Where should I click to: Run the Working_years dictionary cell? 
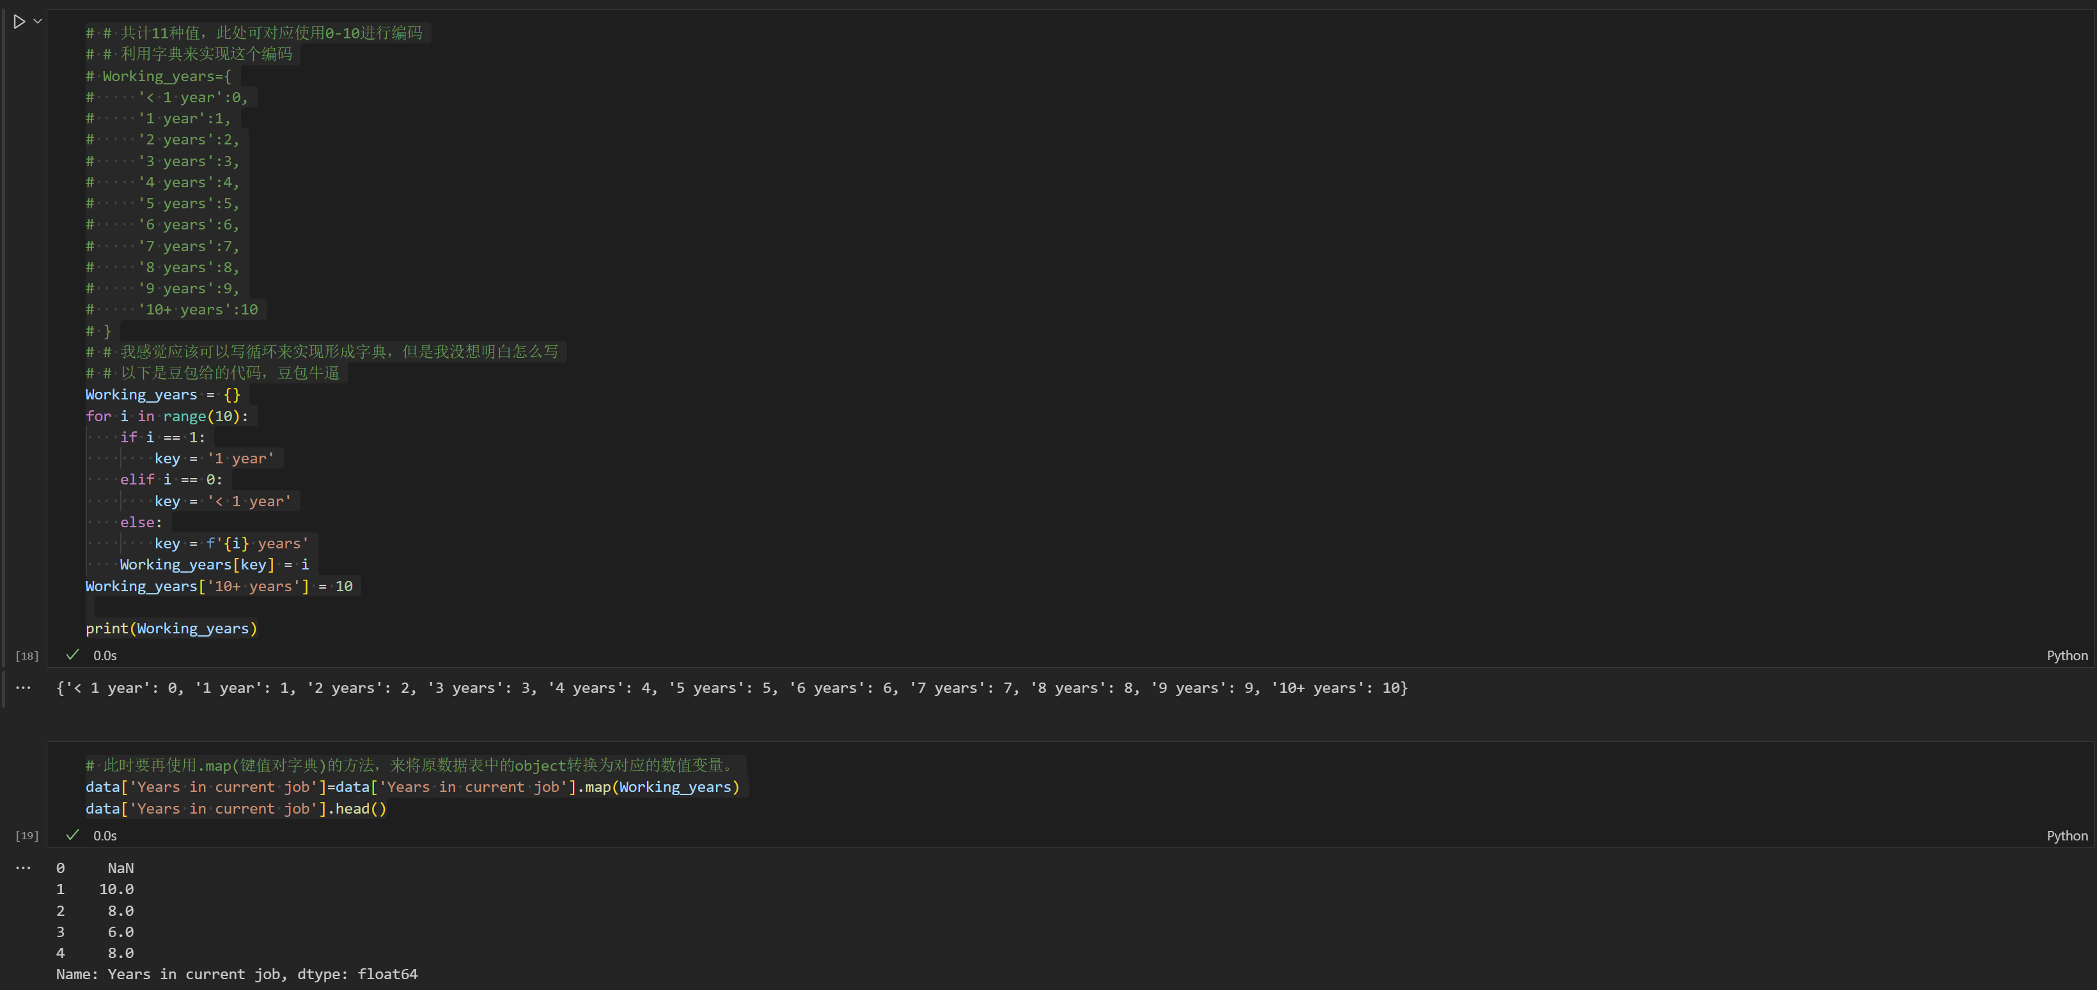pos(19,22)
